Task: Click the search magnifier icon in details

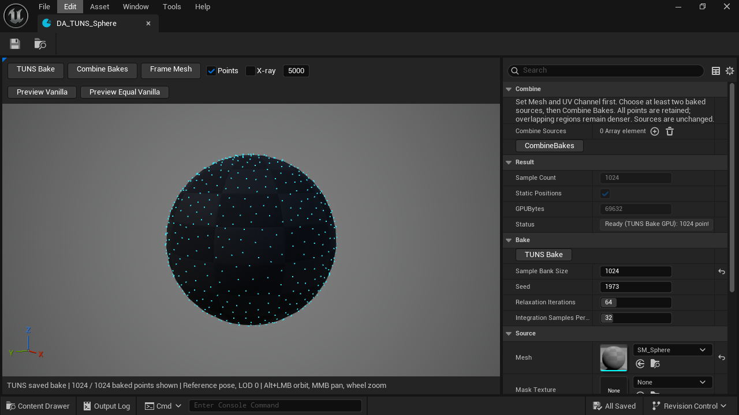Action: pyautogui.click(x=515, y=70)
